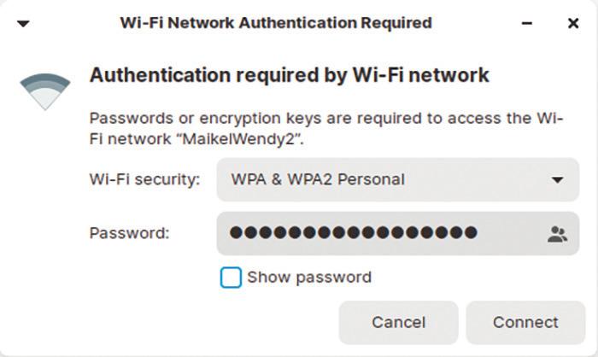Select the "WPA & WPA2 Personal" text

click(x=318, y=179)
